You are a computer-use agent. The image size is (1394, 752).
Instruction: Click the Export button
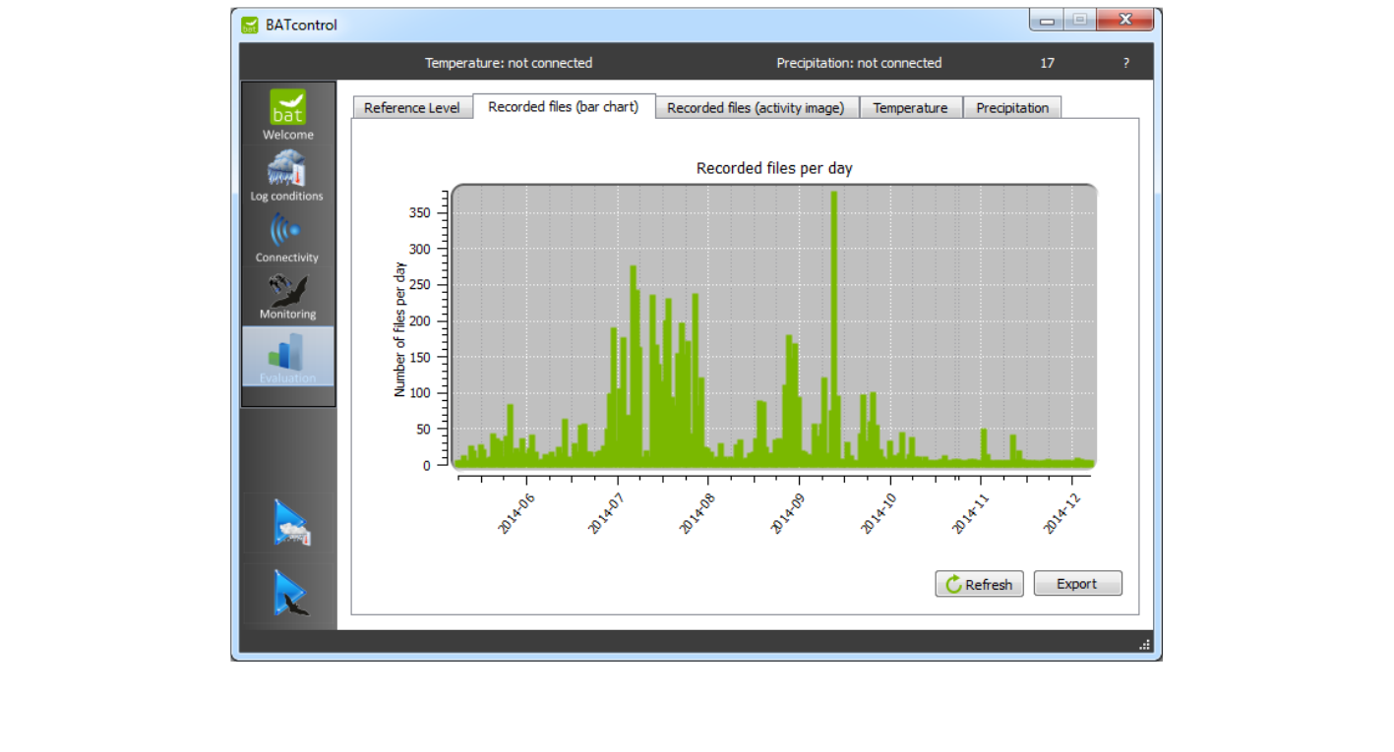pyautogui.click(x=1076, y=584)
